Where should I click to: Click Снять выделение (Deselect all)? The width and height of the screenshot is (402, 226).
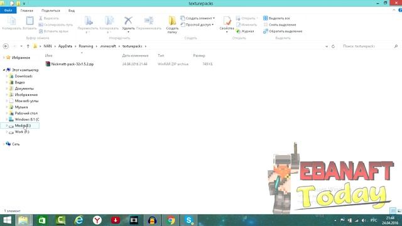tap(280, 25)
